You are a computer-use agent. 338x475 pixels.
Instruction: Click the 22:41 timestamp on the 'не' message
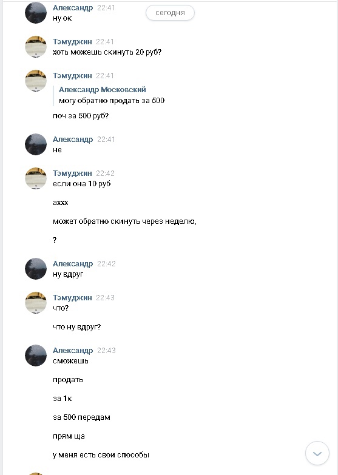point(106,140)
